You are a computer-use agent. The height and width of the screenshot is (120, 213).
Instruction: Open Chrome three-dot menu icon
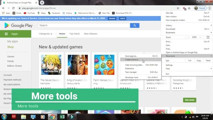pos(210,8)
